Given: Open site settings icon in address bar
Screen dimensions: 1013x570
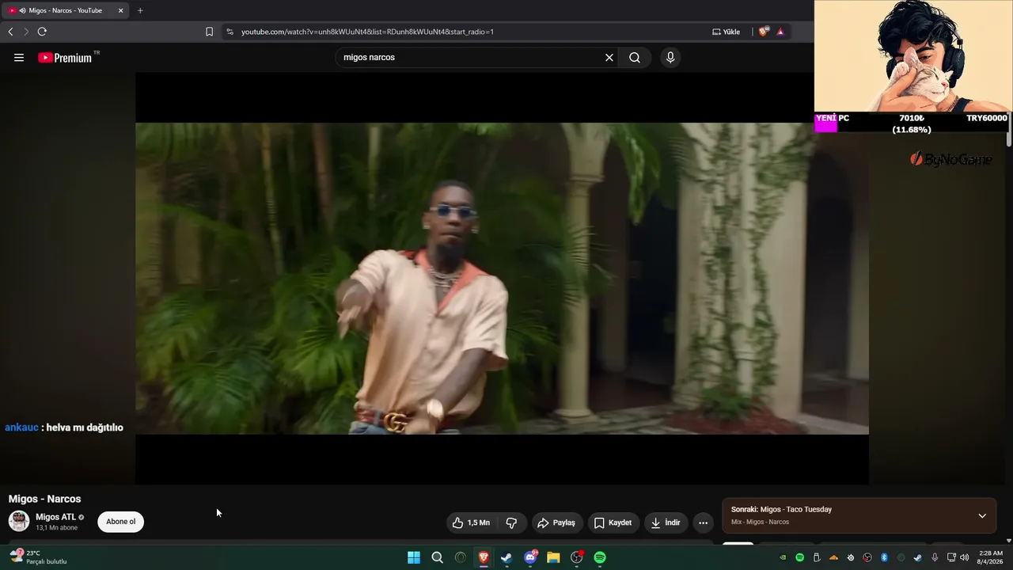Looking at the screenshot, I should 230,32.
